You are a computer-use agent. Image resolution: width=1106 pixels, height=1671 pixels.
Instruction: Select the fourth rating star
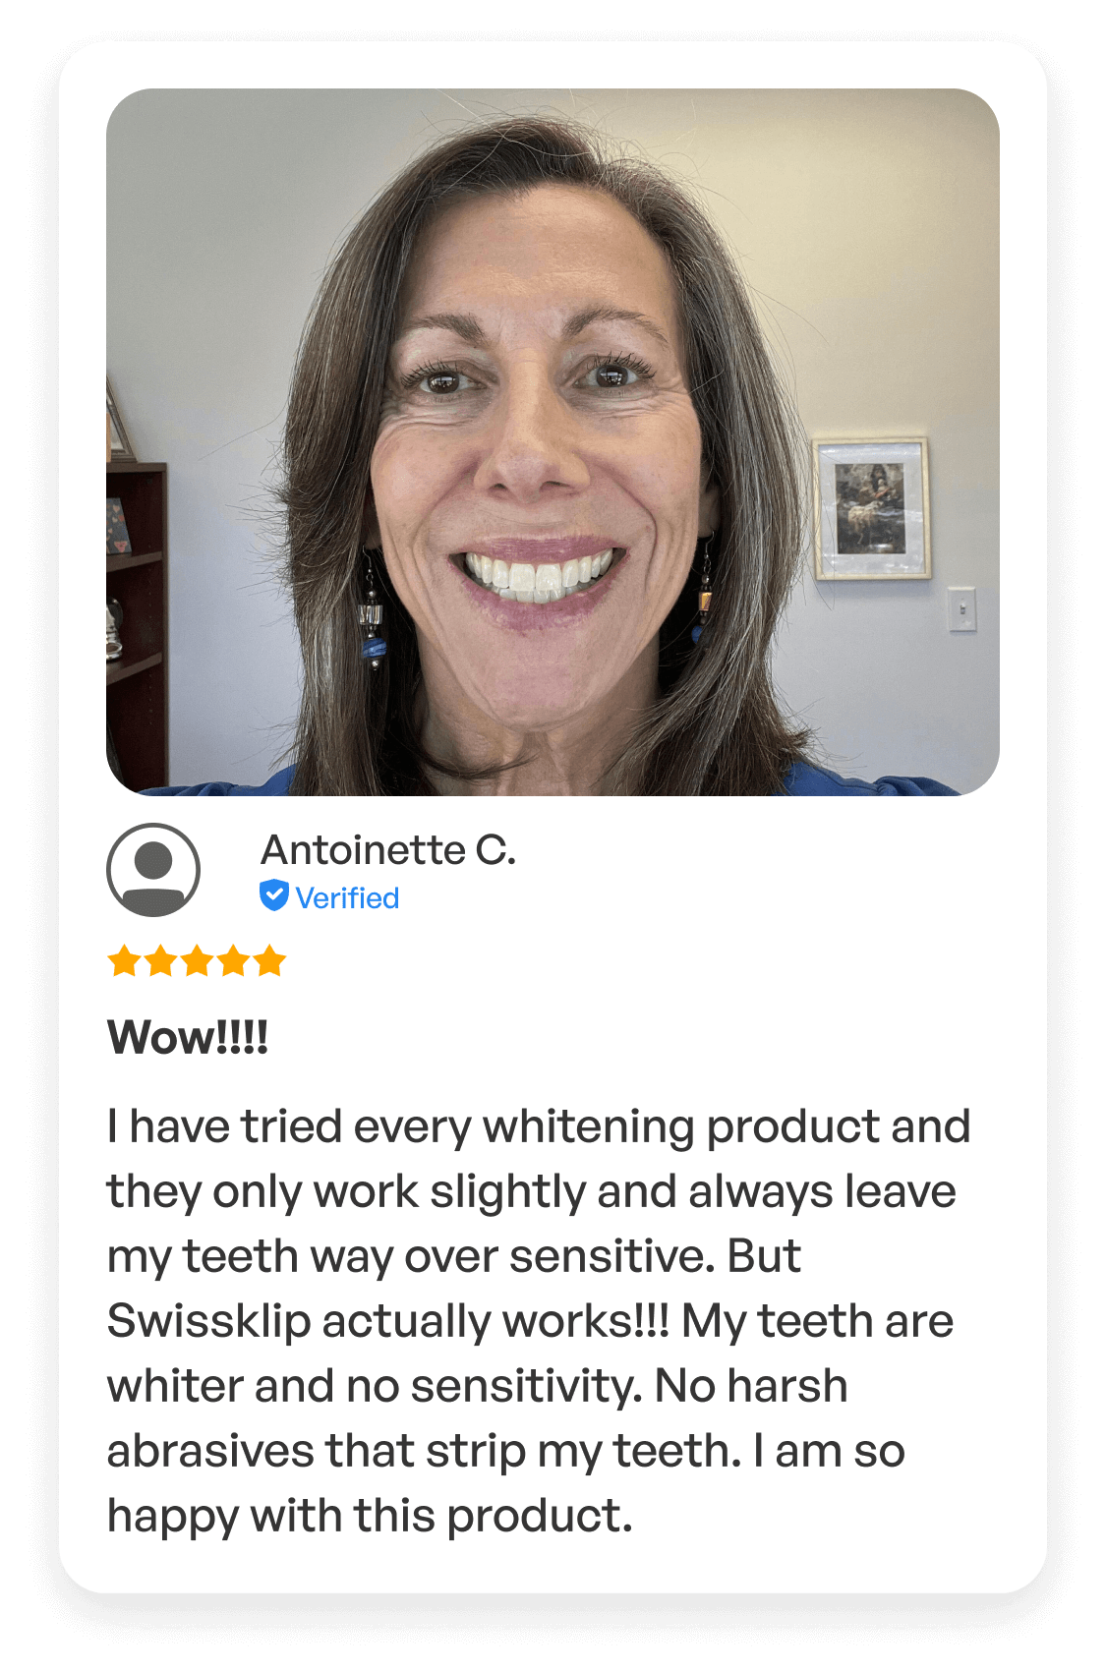click(233, 960)
